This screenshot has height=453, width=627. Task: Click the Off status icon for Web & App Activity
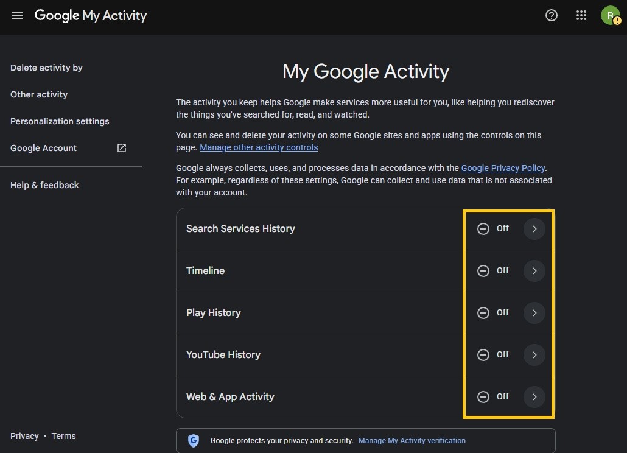click(483, 396)
